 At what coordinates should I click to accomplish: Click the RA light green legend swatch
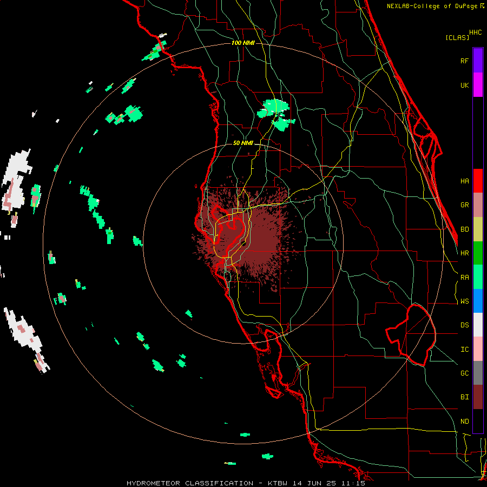point(478,277)
